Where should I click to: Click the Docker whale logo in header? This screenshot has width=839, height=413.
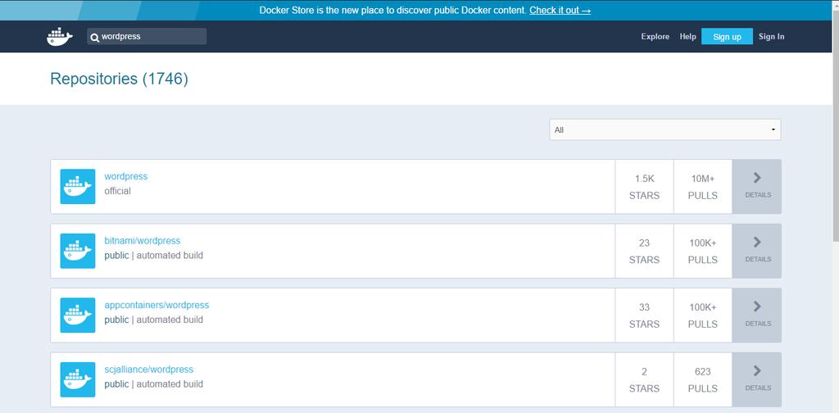coord(59,36)
